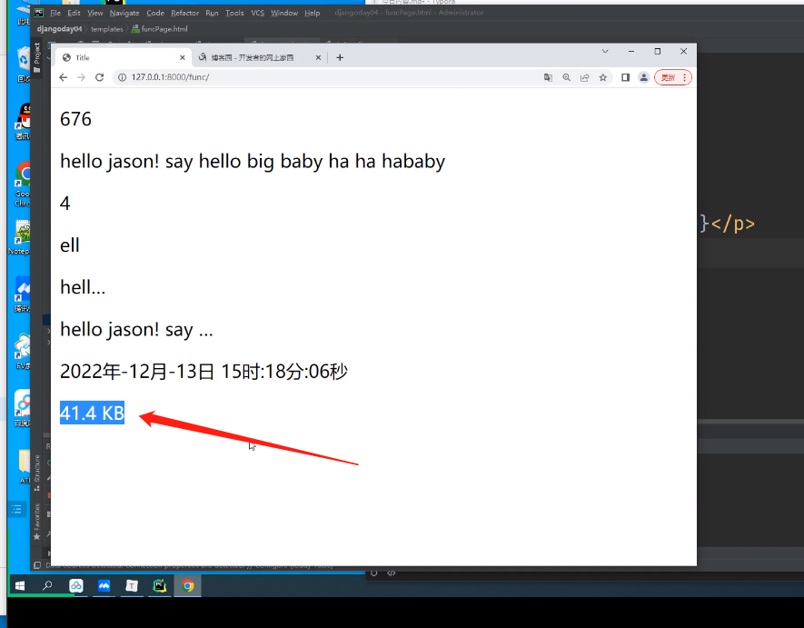Viewport: 804px width, 628px height.
Task: Open PyCharm Window menu
Action: pos(284,13)
